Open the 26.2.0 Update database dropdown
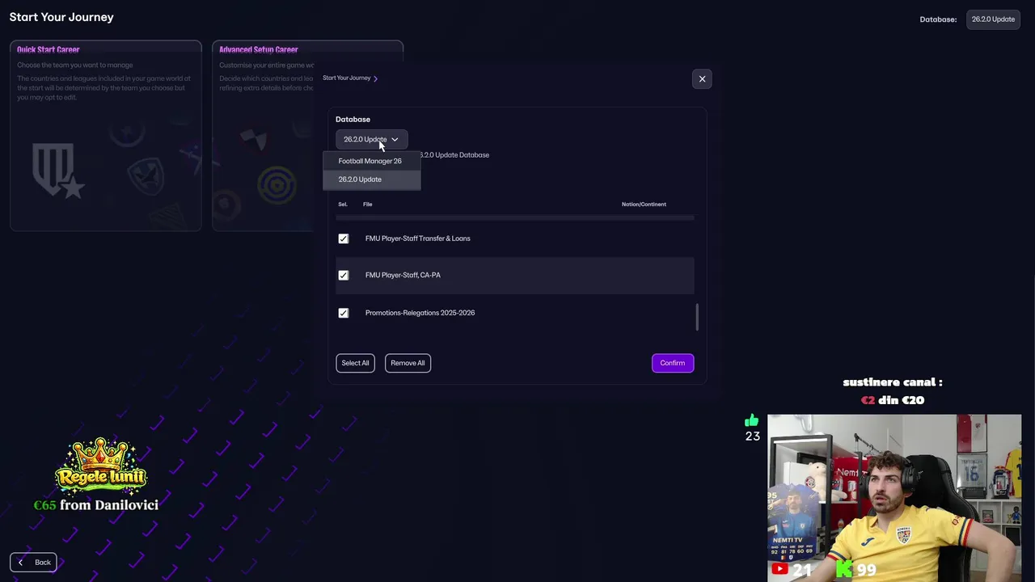The height and width of the screenshot is (582, 1035). coord(371,139)
